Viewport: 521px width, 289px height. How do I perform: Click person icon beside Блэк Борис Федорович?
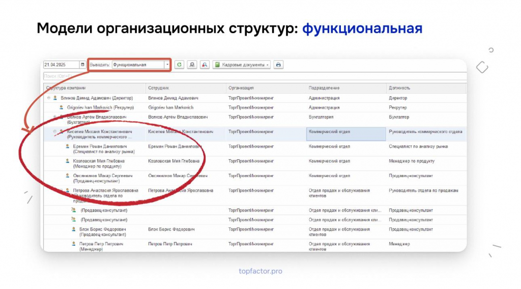(x=73, y=229)
